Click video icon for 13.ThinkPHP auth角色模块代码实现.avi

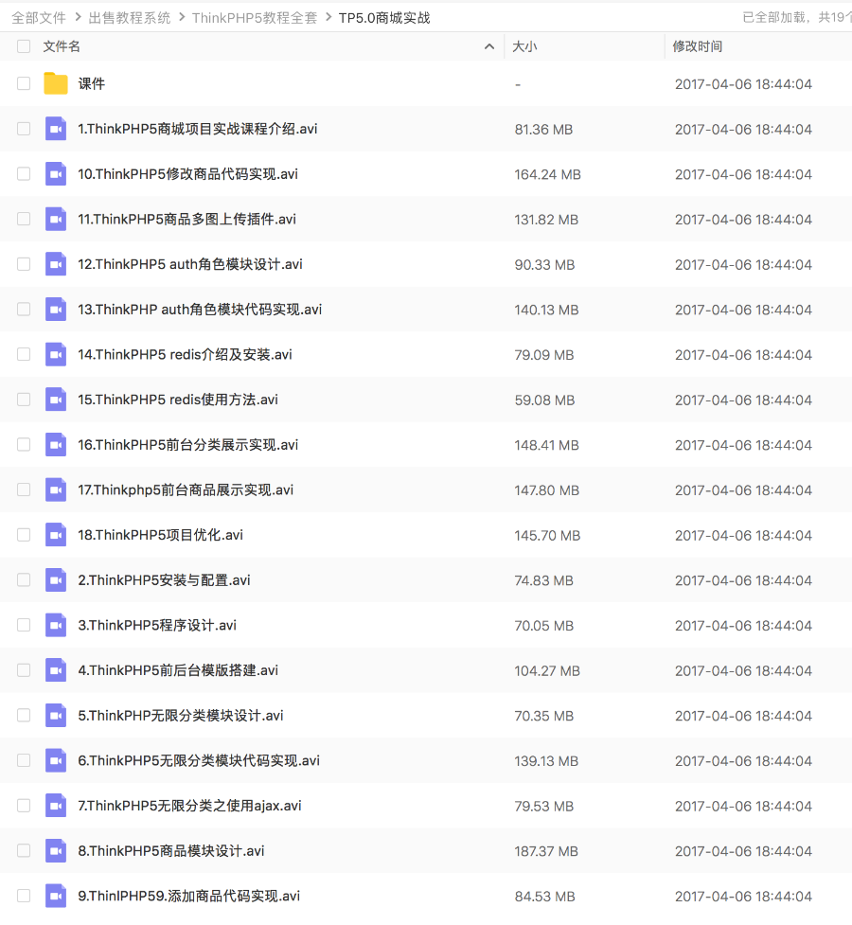tap(56, 309)
